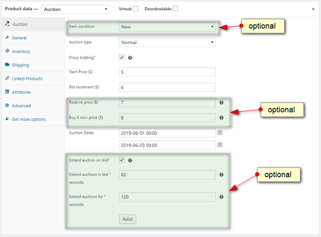Click help icon beside Reserve price field
321x237 pixels.
tap(221, 103)
